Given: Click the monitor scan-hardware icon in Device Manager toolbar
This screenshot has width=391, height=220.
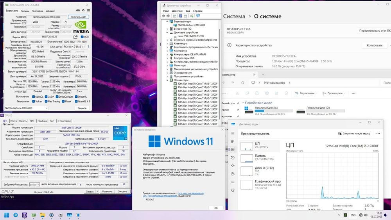Looking at the screenshot, I should click(x=198, y=16).
